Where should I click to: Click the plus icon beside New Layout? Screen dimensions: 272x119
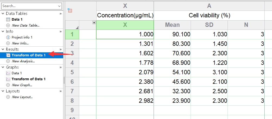[8, 97]
